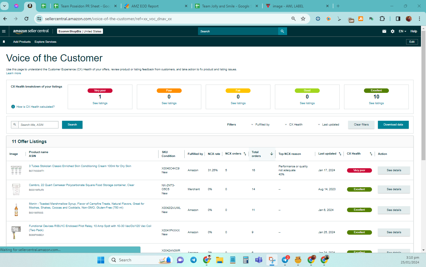Viewport: 426px width, 267px height.
Task: Open the Windows Start menu
Action: click(101, 260)
